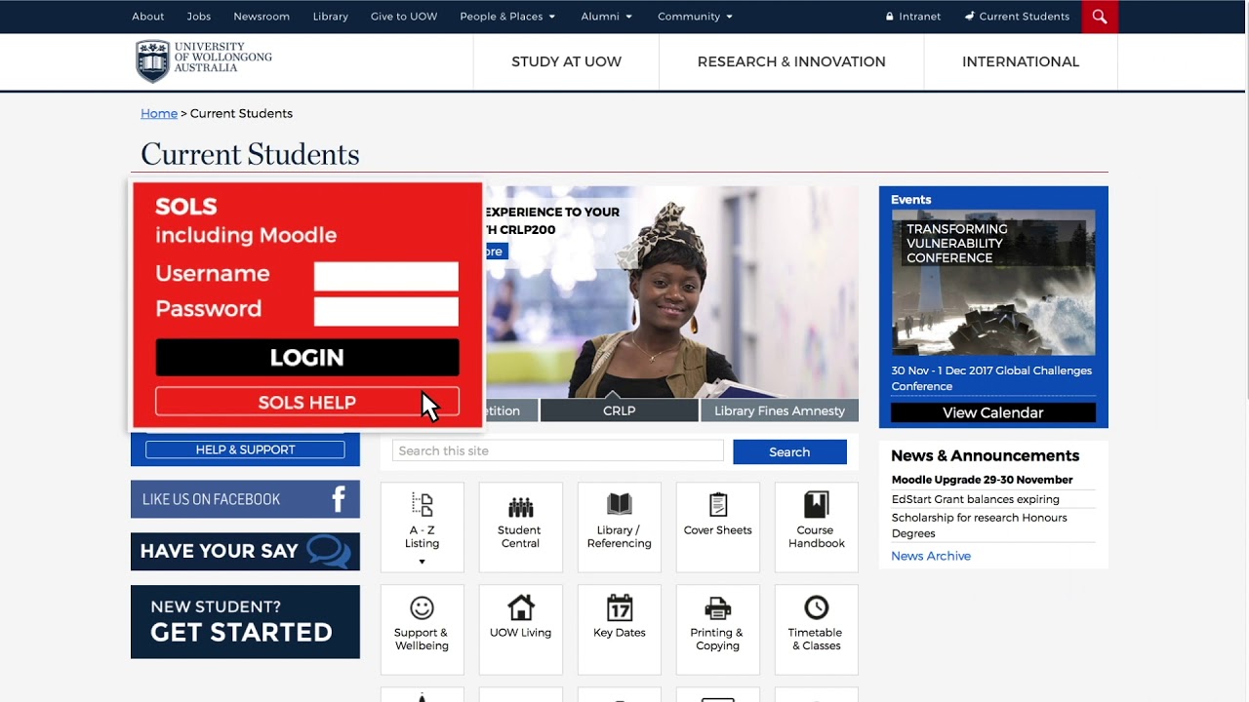
Task: Open the Transforming Vulnerability Conference thumbnail
Action: pos(993,282)
